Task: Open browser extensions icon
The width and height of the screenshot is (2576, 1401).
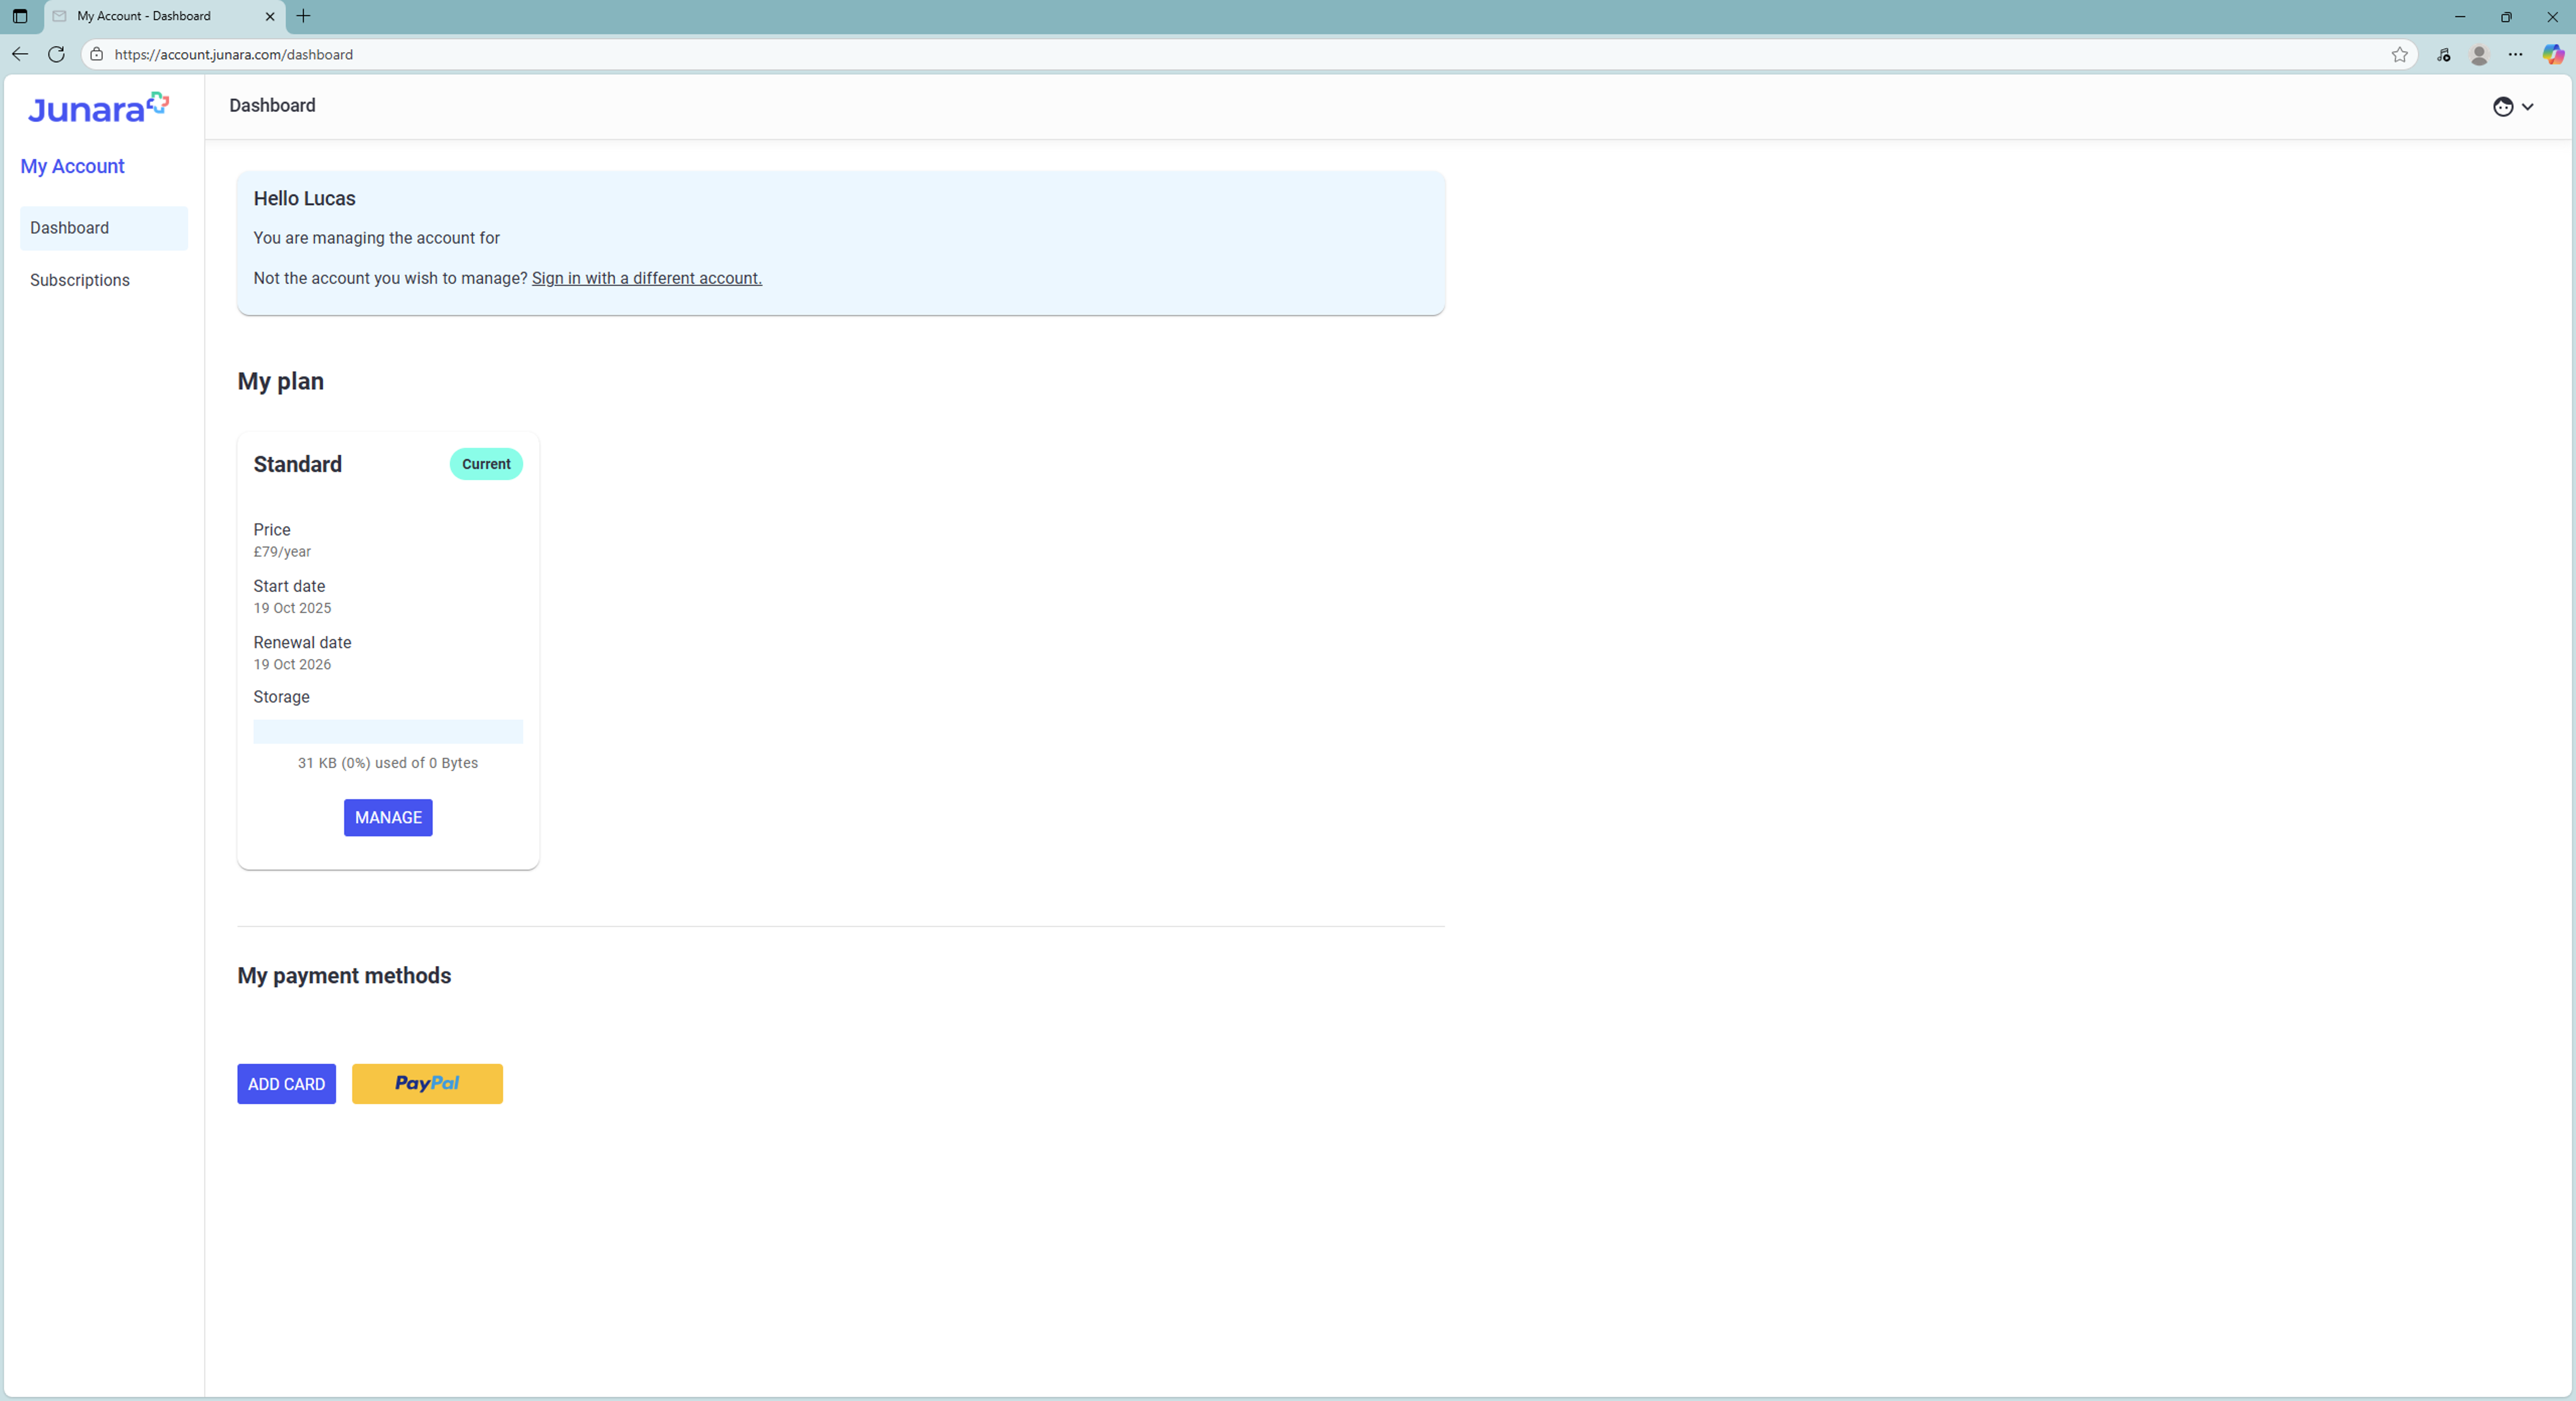Action: click(x=2443, y=55)
